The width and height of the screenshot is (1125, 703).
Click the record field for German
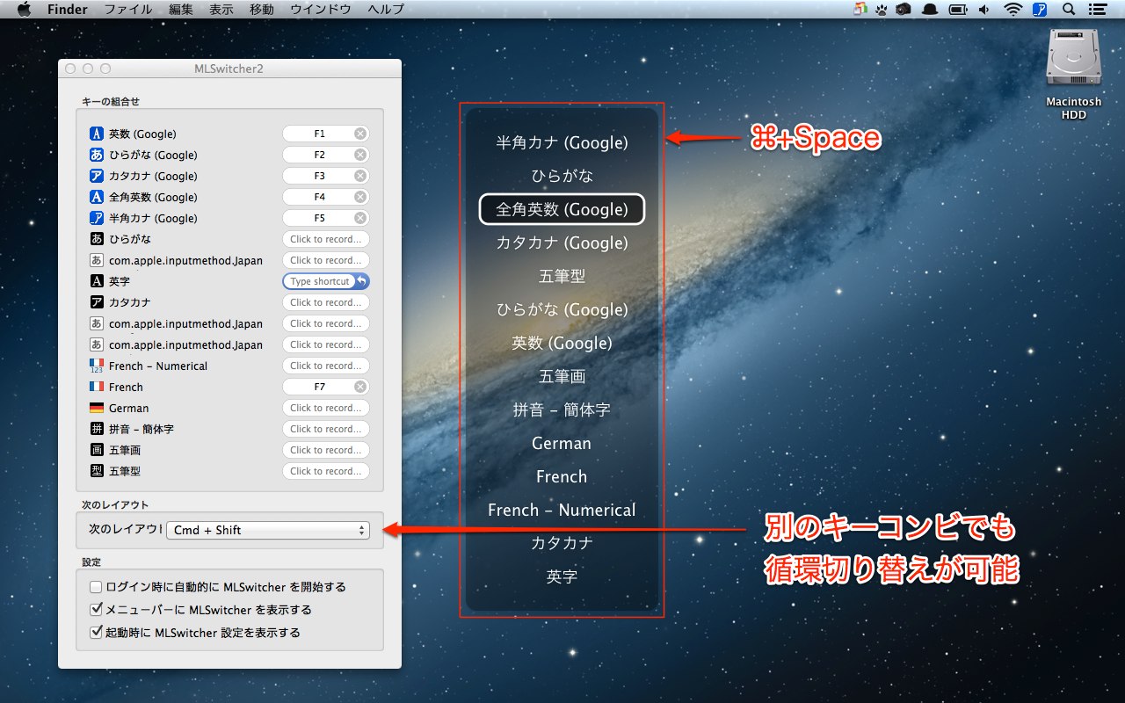pos(326,408)
